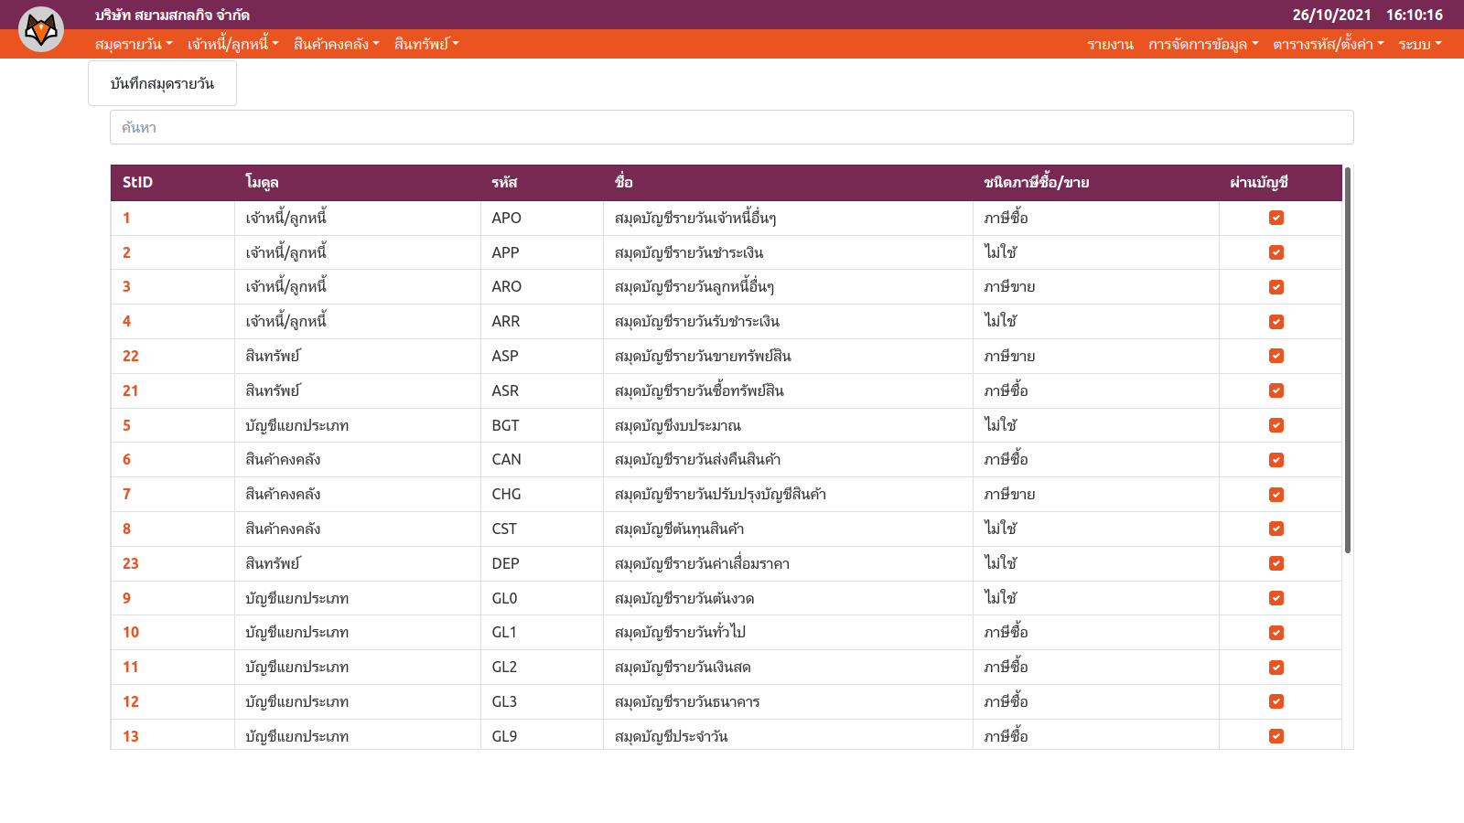Open StID 23 entry
Screen dimensions: 1464x823
point(131,563)
